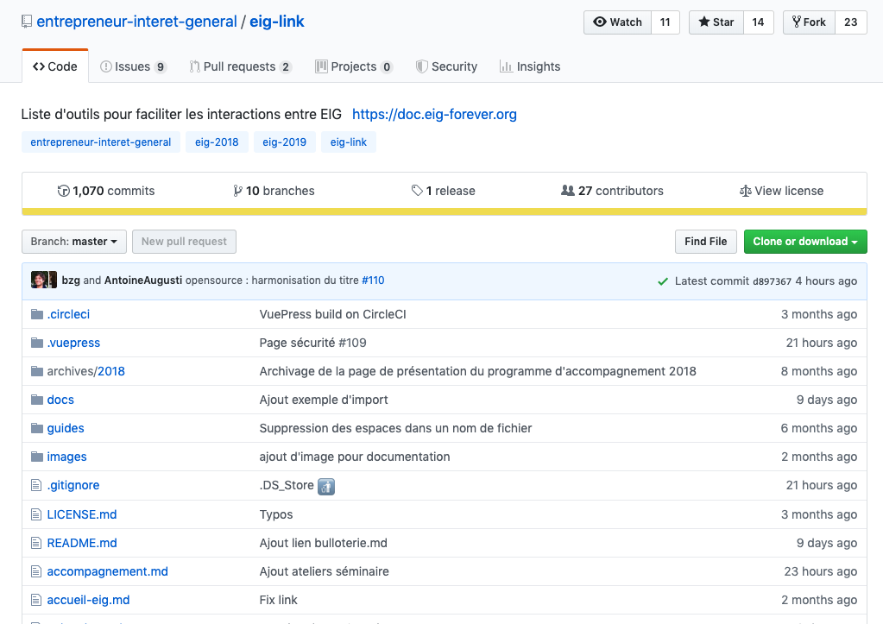Click the contributors people icon

tap(567, 191)
